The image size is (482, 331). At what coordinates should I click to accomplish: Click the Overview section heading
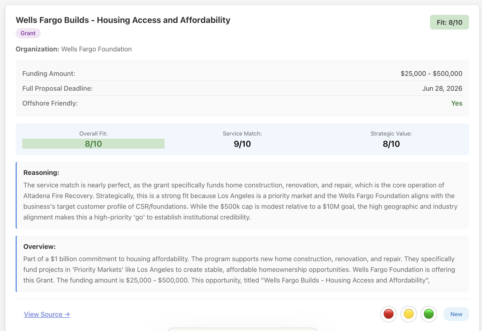point(39,247)
